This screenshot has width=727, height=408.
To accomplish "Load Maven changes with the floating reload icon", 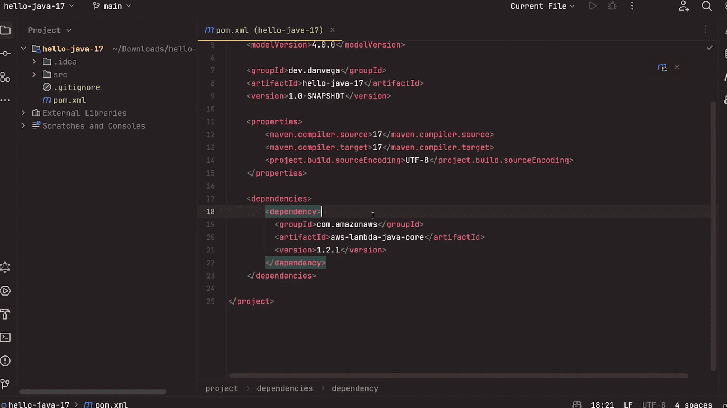I will click(662, 67).
